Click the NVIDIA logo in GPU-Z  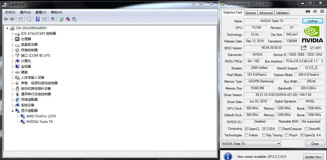pos(313,34)
